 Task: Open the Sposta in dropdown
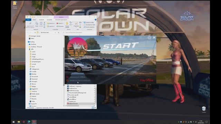(x=51, y=23)
